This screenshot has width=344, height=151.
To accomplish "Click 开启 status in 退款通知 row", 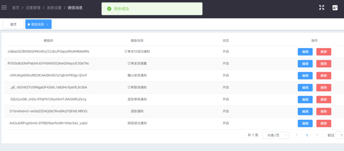I will coord(226,111).
